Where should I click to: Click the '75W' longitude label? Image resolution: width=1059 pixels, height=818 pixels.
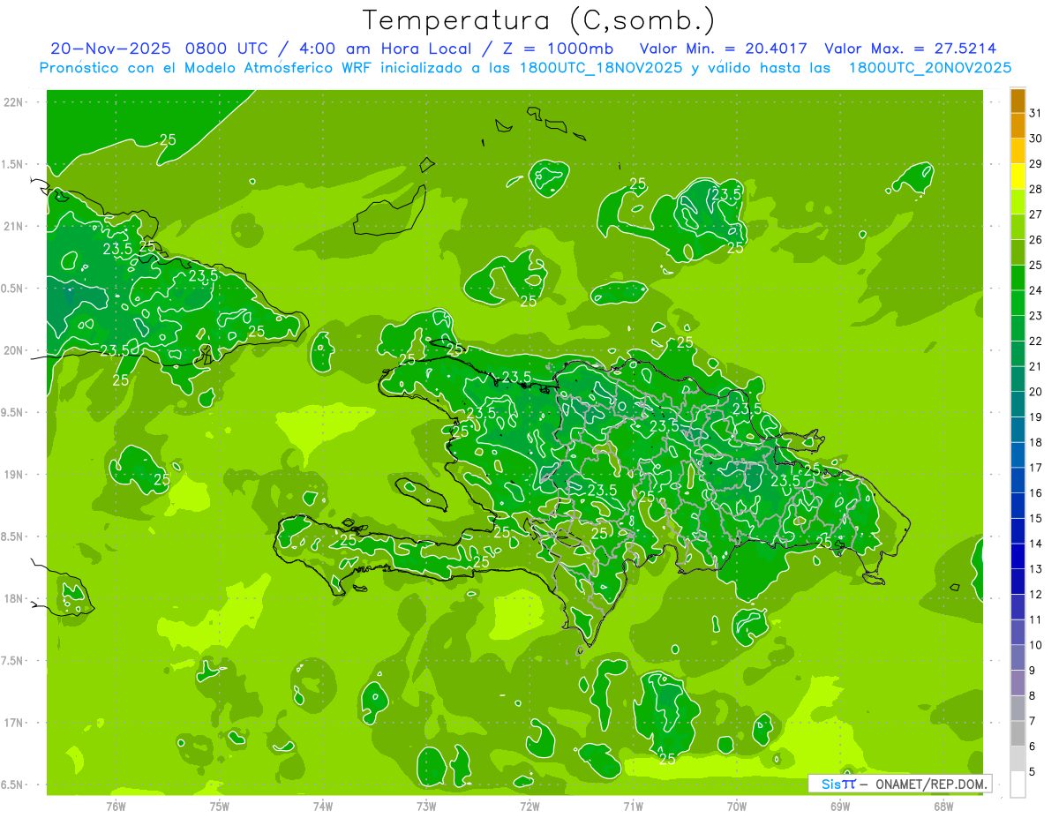tap(220, 806)
